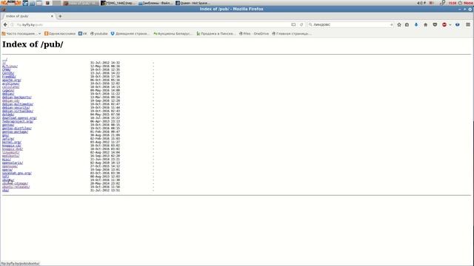Open the FreeBSD/ directory link
The image size is (474, 266).
pyautogui.click(x=9, y=77)
